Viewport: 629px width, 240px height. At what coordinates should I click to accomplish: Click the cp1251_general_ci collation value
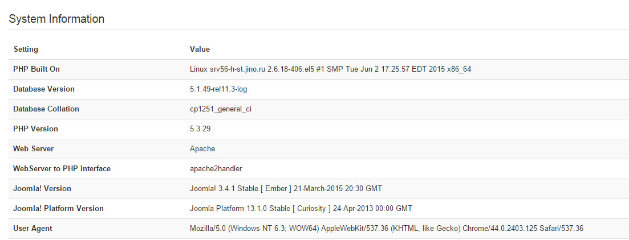click(221, 109)
